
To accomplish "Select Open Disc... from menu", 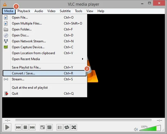I will [x=45, y=35].
